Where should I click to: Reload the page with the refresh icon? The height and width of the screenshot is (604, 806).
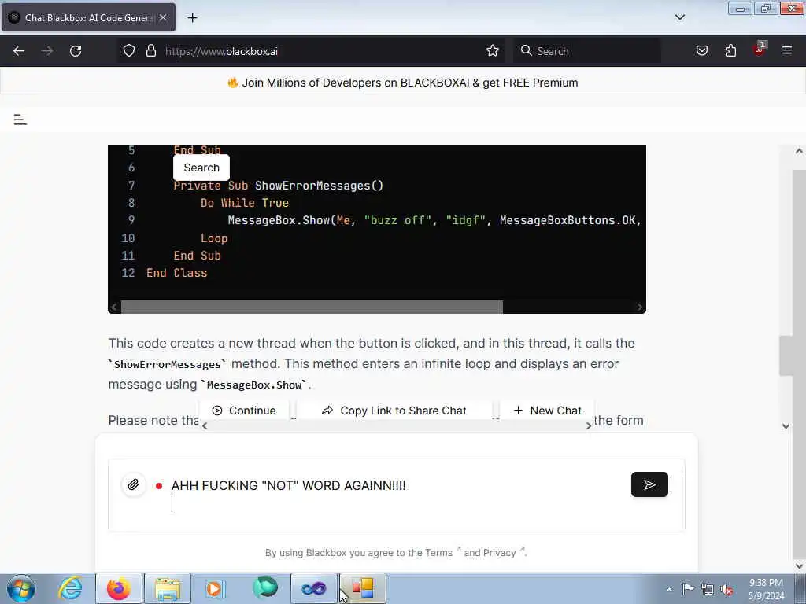click(x=76, y=51)
